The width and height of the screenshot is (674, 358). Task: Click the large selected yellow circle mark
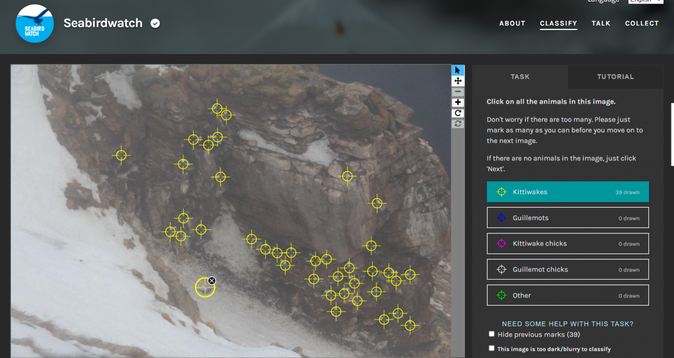204,288
